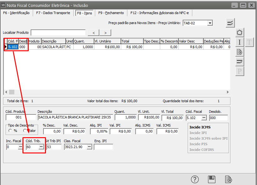Open the Clas. Fiscal lookup ellipsis button
The width and height of the screenshot is (257, 185).
click(x=89, y=147)
